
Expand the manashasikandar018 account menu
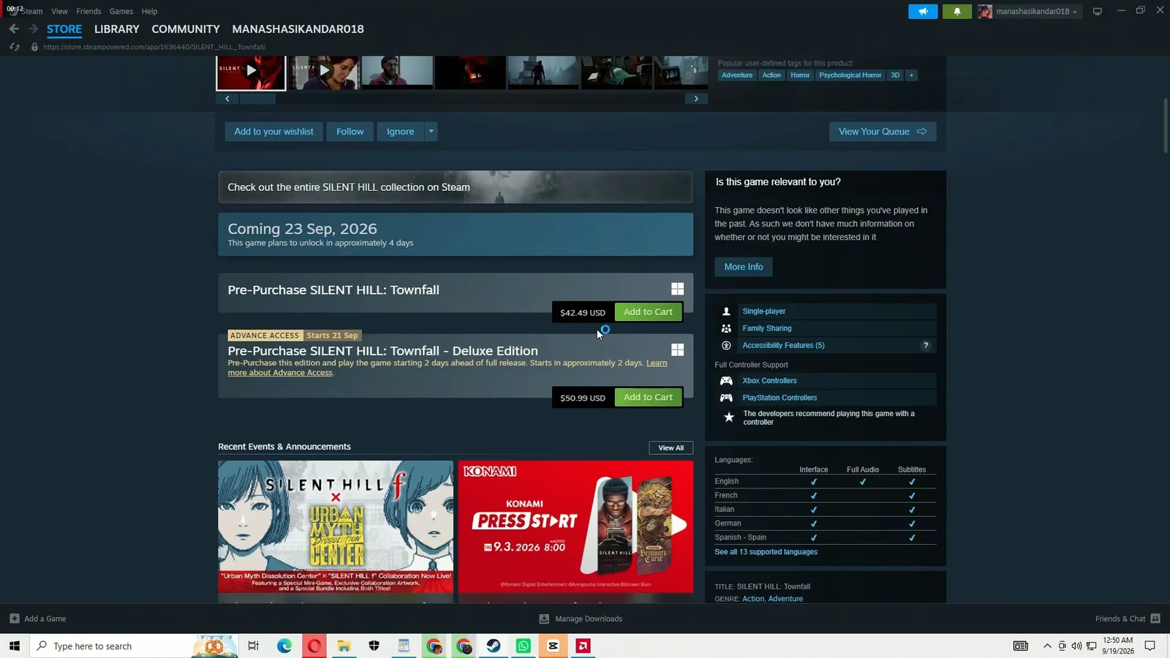pos(1031,11)
